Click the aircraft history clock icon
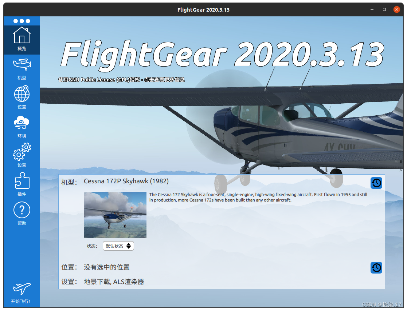Viewport: 407px width, 311px height. pos(376,183)
